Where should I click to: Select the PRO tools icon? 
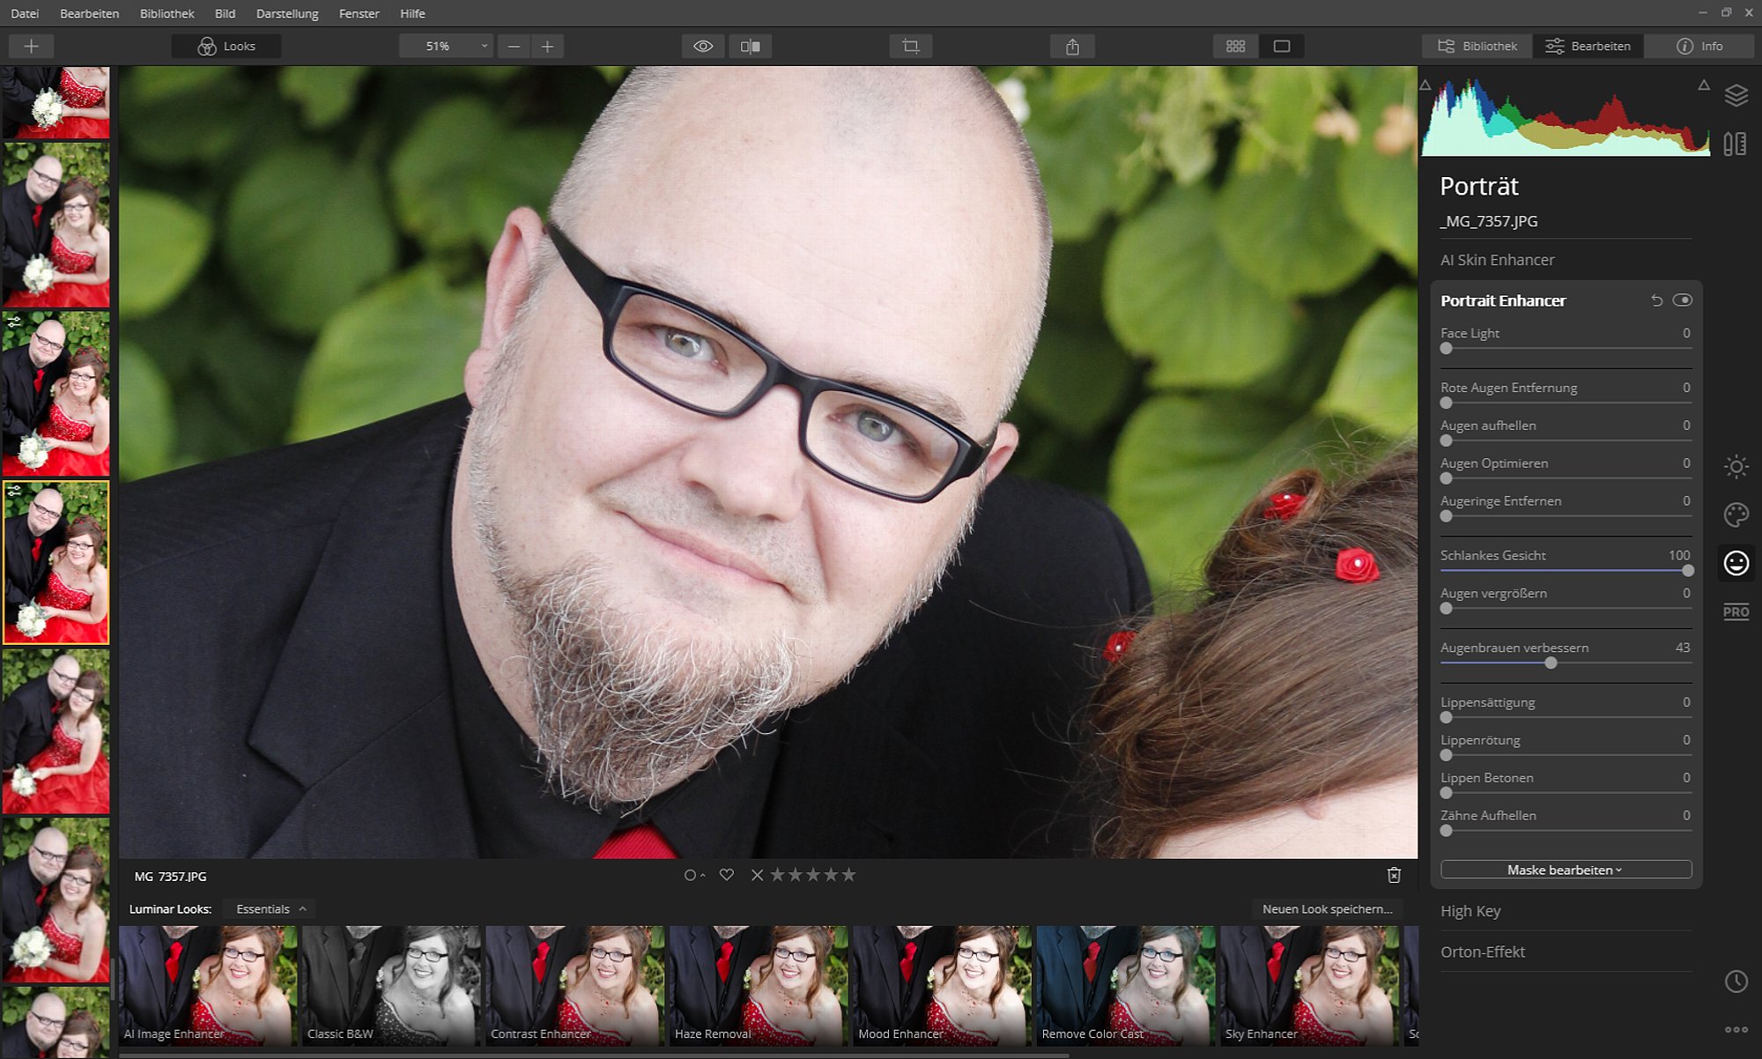[x=1736, y=611]
